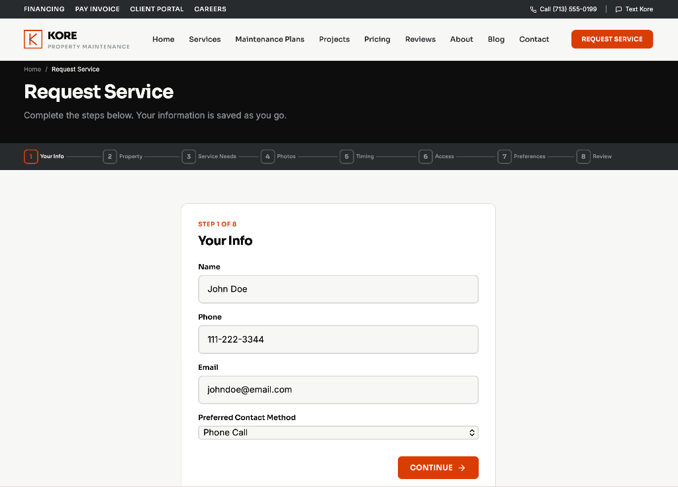The image size is (678, 487).
Task: Open the Contact nav item
Action: (534, 39)
